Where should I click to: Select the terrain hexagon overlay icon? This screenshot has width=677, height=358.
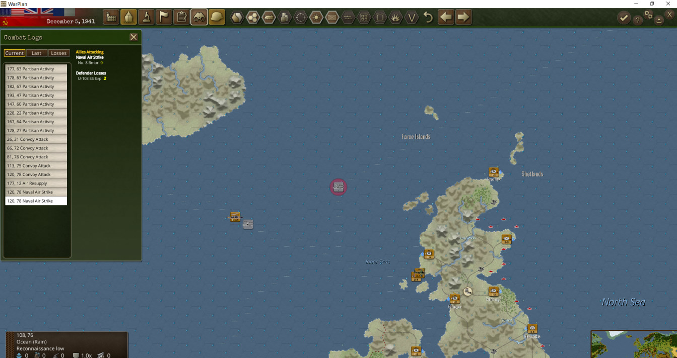[x=237, y=18]
